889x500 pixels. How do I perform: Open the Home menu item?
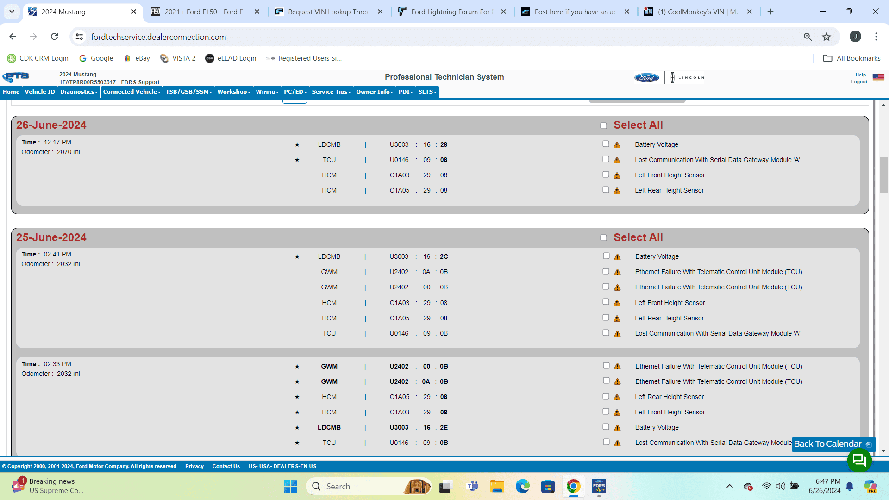click(11, 92)
